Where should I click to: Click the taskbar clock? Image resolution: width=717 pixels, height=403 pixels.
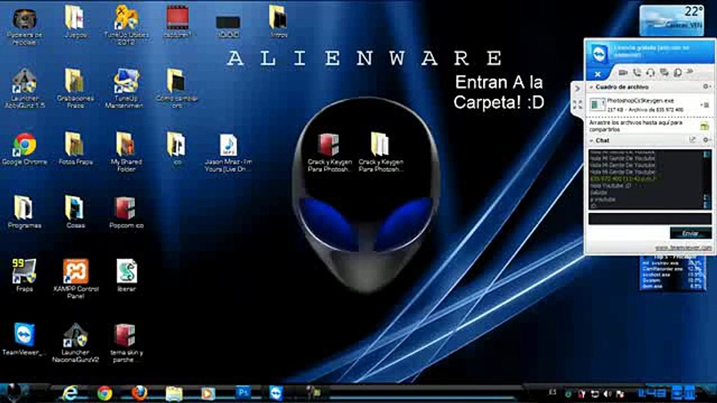point(667,393)
